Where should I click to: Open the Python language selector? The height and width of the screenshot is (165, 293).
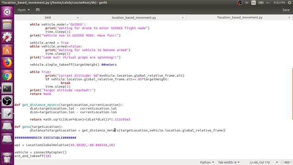(207, 162)
